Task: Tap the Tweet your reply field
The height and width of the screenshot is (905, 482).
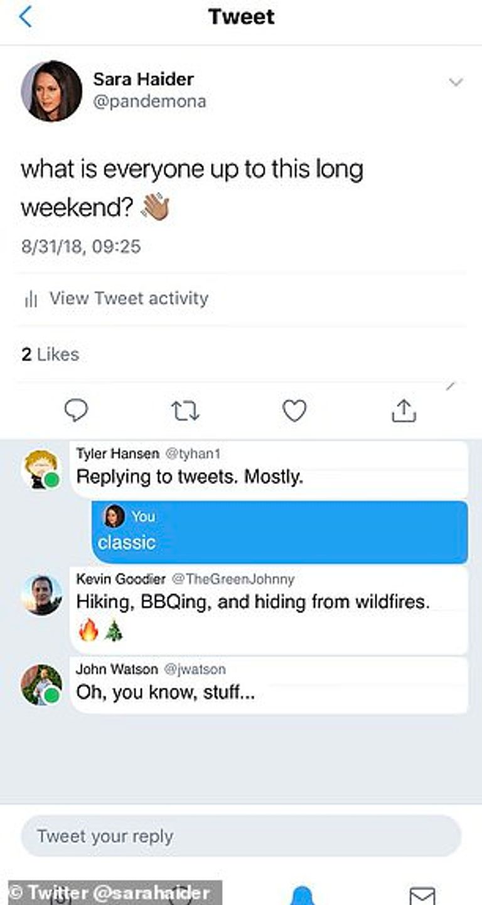Action: pyautogui.click(x=241, y=836)
